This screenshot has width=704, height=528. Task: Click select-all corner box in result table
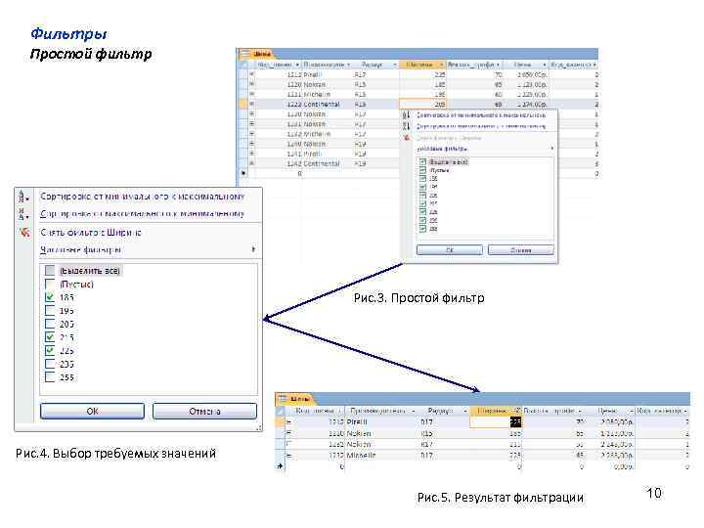280,411
